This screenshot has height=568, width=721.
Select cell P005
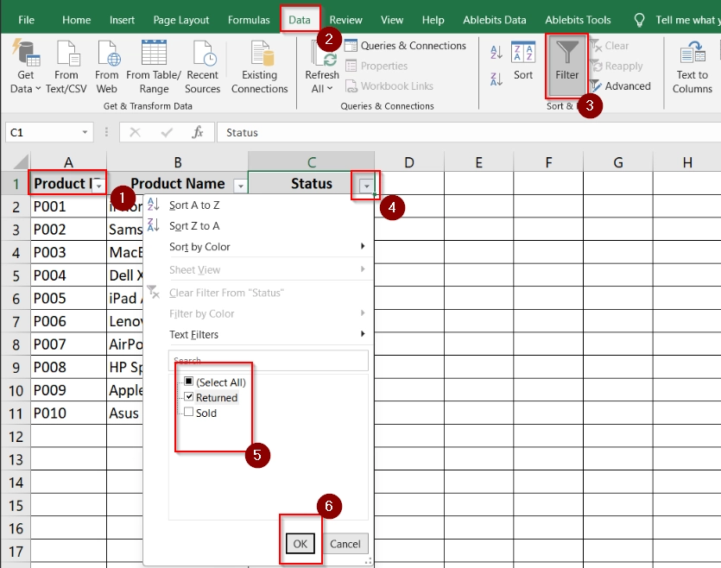click(68, 299)
